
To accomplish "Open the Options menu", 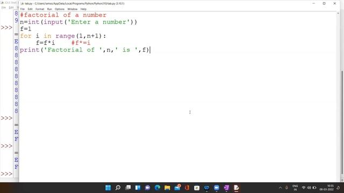I will pyautogui.click(x=60, y=9).
